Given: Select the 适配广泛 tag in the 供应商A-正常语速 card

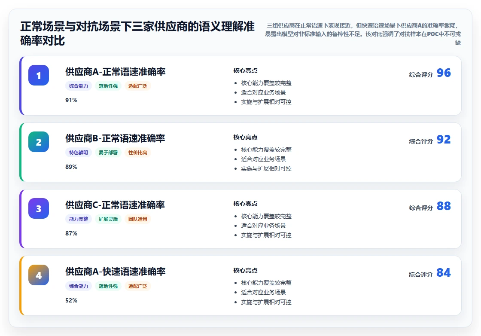Looking at the screenshot, I should (x=138, y=86).
